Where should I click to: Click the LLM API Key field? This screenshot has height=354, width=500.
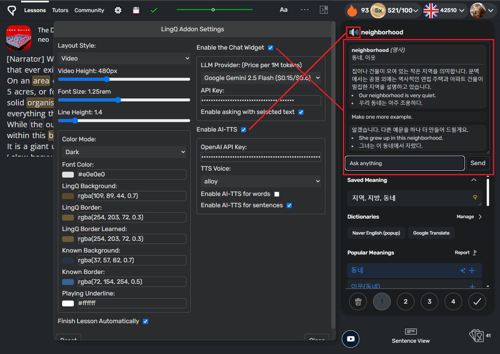pos(261,100)
